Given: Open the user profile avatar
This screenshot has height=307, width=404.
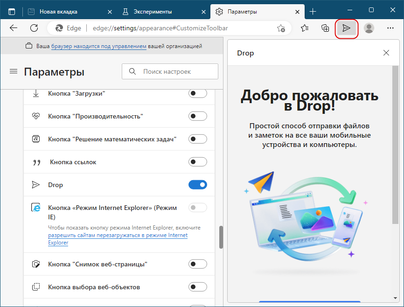Looking at the screenshot, I should (x=369, y=28).
